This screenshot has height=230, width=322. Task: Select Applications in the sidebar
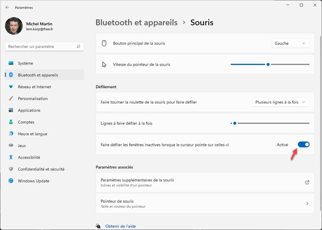[29, 111]
